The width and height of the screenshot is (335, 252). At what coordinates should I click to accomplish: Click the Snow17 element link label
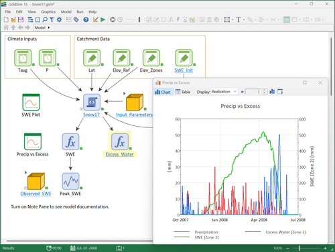click(91, 115)
